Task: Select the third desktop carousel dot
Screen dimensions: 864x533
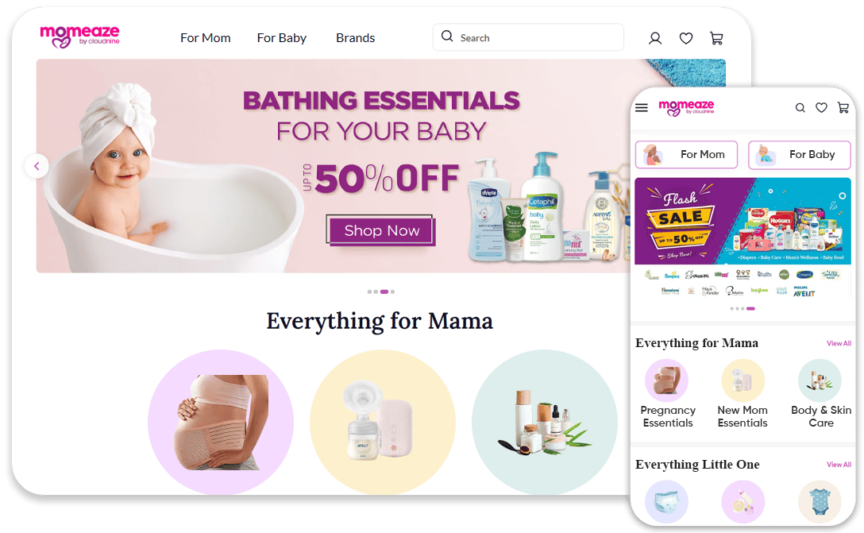Action: (384, 292)
